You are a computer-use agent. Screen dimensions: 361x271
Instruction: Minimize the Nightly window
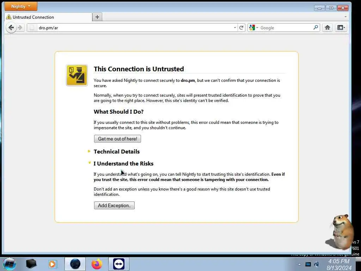click(x=319, y=8)
